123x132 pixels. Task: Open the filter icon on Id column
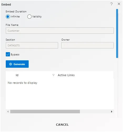click(x=53, y=75)
